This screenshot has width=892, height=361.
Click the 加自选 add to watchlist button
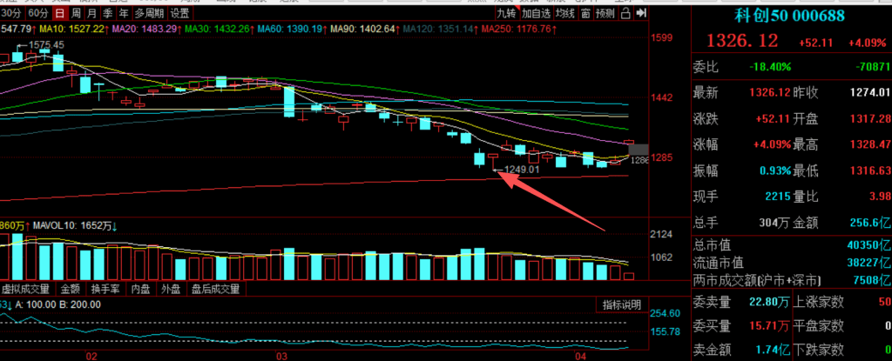pos(536,14)
